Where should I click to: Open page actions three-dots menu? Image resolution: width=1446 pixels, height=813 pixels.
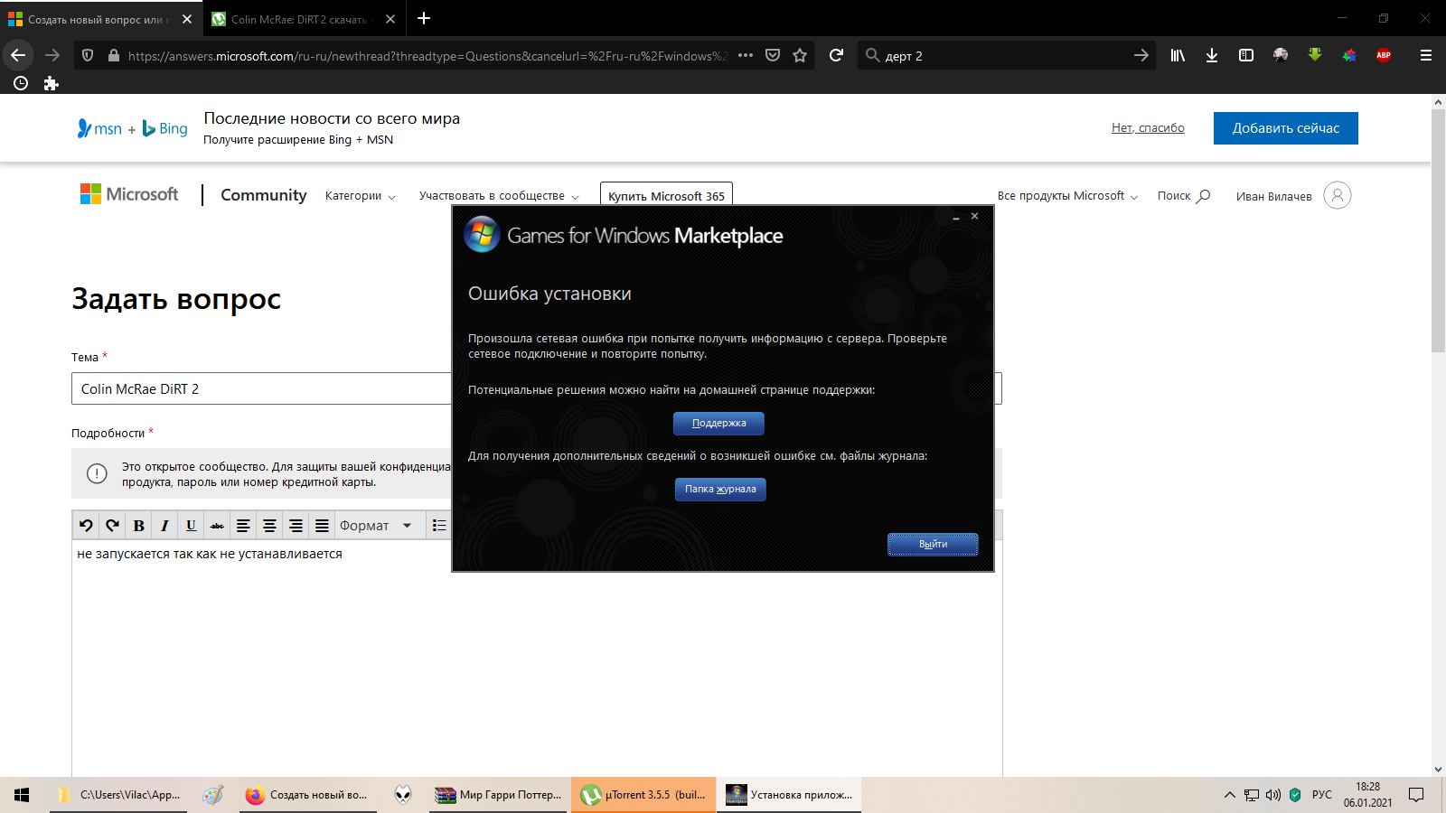point(746,55)
